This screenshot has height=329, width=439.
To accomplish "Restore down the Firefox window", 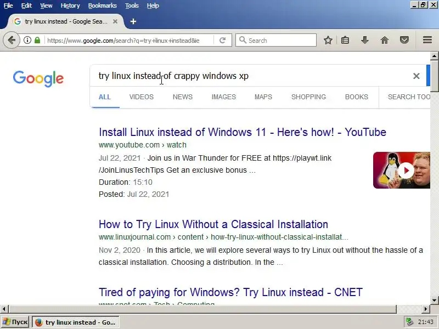I will 423,5.
